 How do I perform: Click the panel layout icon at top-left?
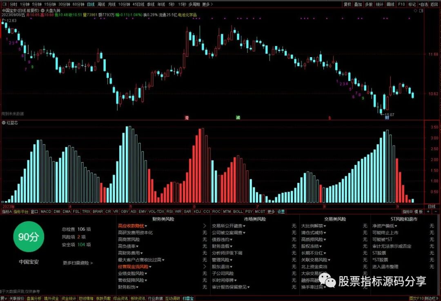point(4,4)
